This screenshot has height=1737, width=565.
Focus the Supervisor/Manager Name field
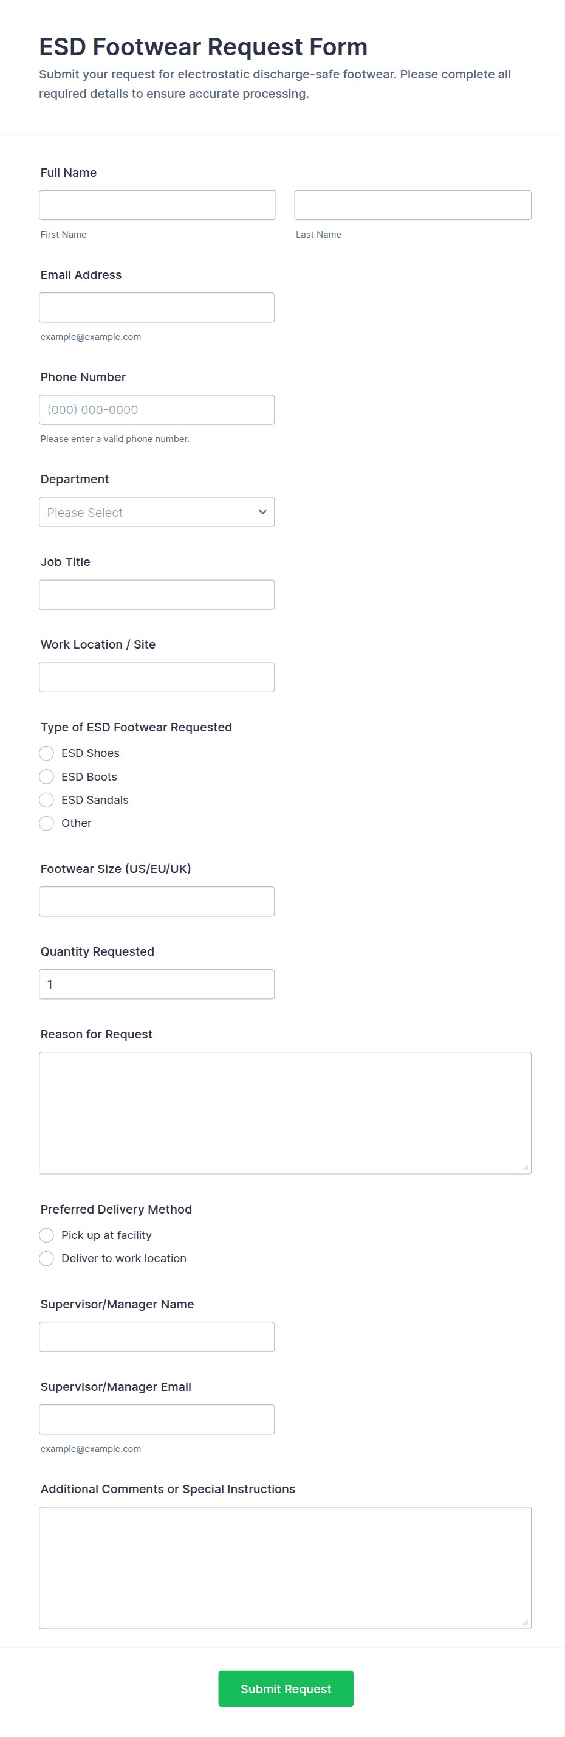click(x=157, y=1336)
